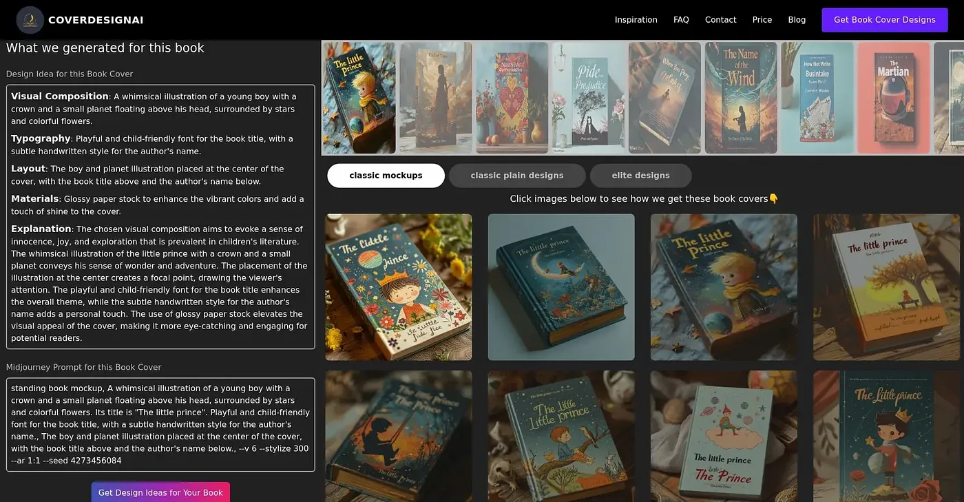Click the "Visual Composition" bold heading
964x502 pixels.
[60, 96]
